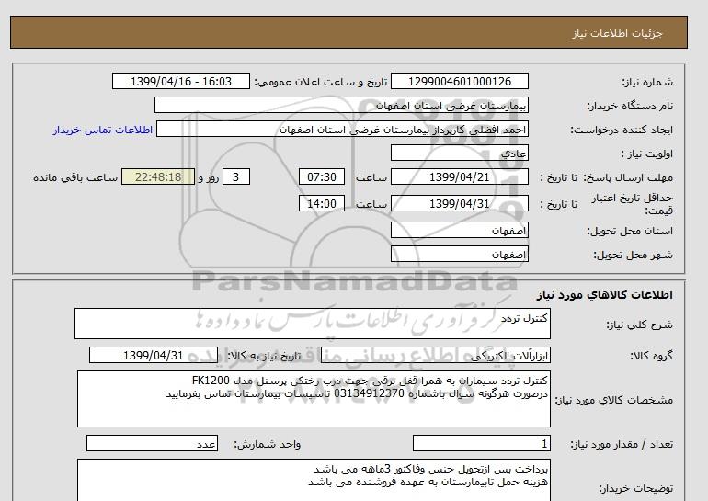Click the label 'تاریخ و ساعت اعلان عمومی:'
The height and width of the screenshot is (501, 708).
pos(321,82)
